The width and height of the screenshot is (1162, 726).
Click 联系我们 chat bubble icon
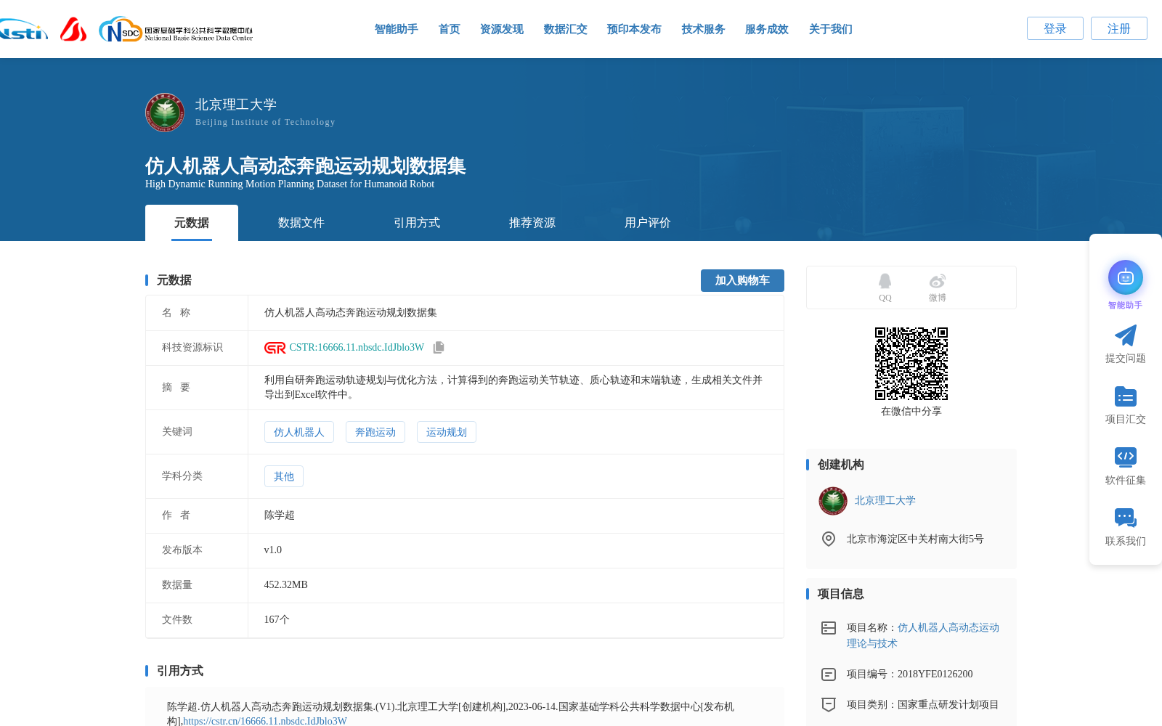pos(1126,518)
